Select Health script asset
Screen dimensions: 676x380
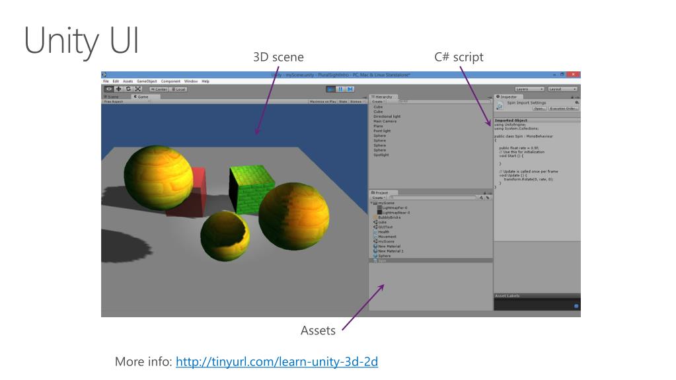[381, 231]
